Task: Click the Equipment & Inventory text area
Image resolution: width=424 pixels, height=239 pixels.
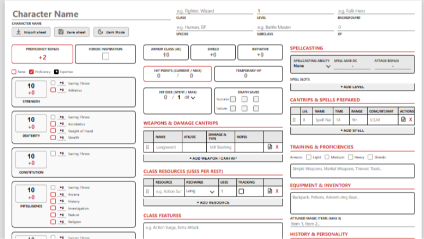Action: 352,203
